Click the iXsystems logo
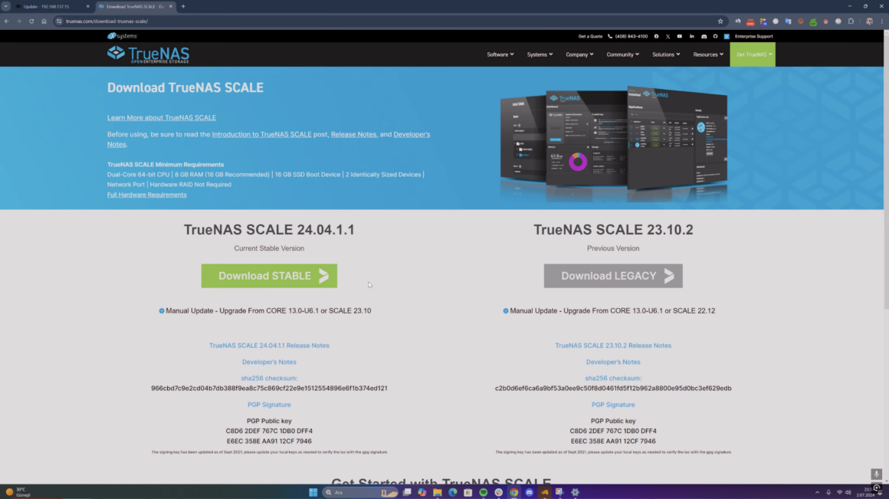Screen dimensions: 889x499 123,36
